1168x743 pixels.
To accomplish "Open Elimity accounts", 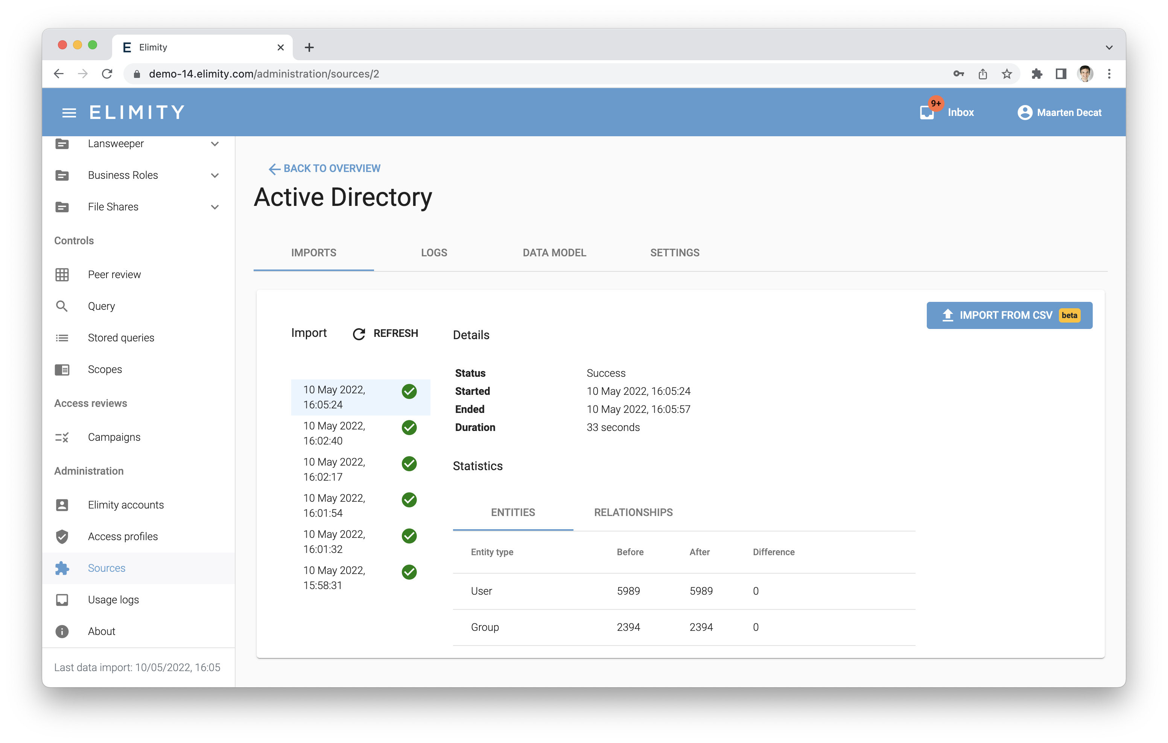I will (x=126, y=505).
